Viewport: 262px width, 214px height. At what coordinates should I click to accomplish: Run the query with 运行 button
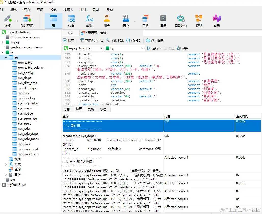153,48
